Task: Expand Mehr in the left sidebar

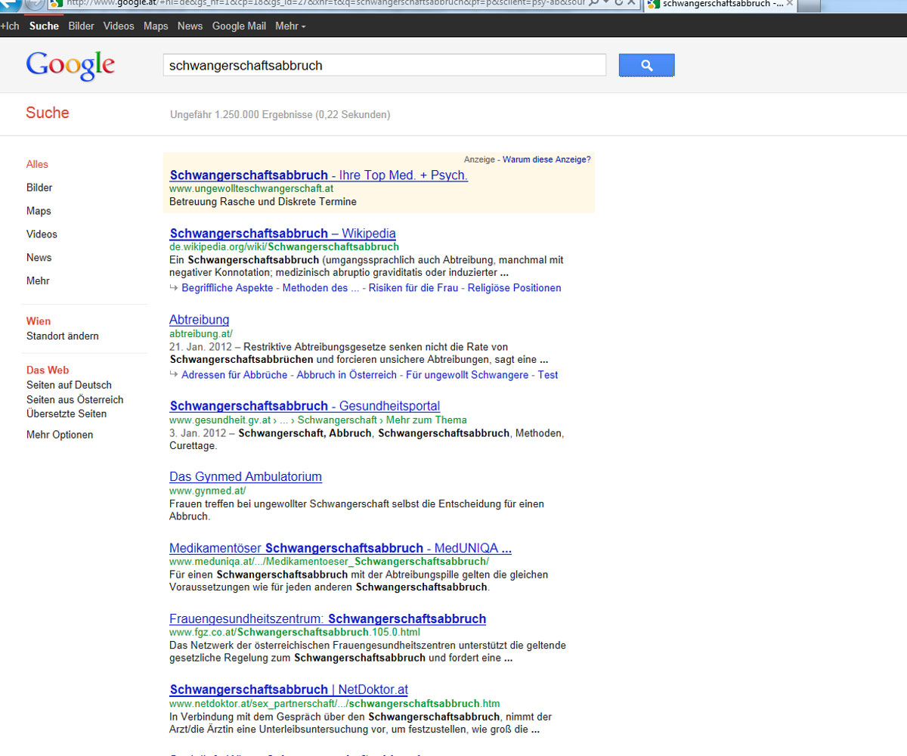Action: click(x=38, y=281)
